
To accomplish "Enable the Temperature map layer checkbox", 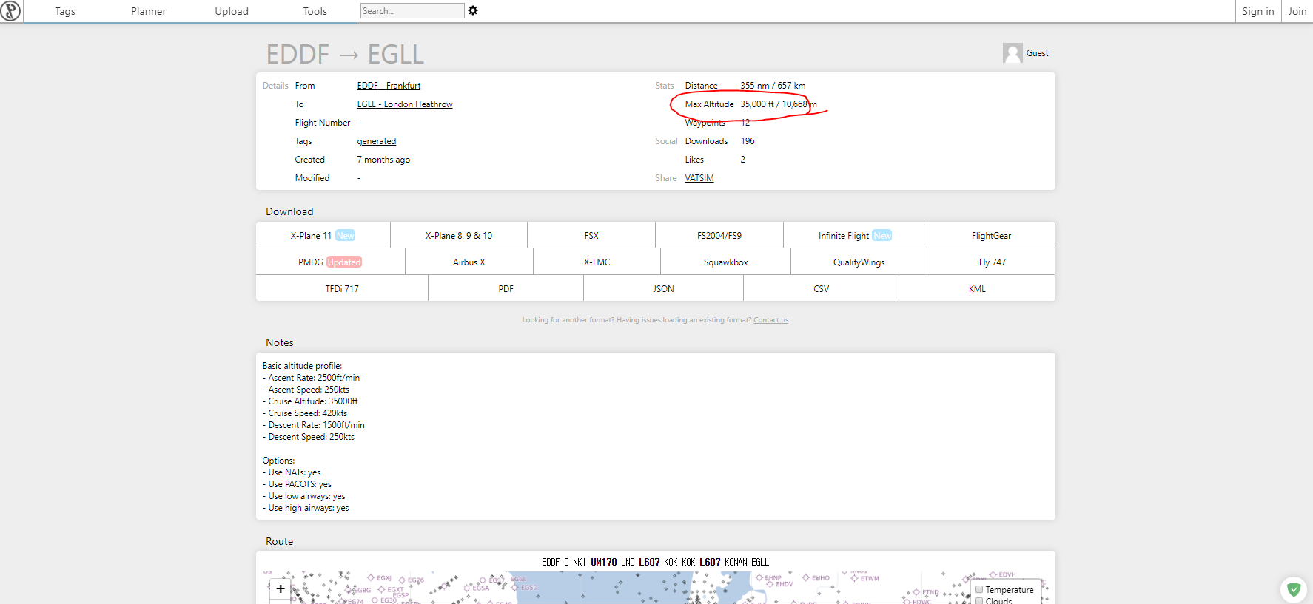I will (x=979, y=589).
